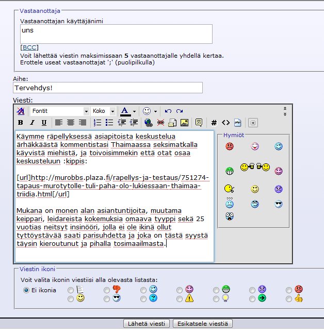
Task: Insert a hyperlink using the globe icon
Action: click(149, 123)
